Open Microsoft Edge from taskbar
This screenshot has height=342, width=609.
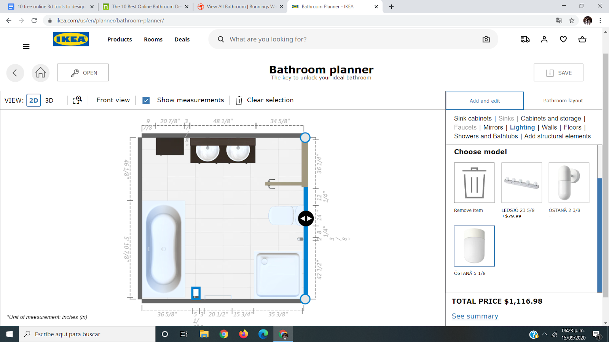263,334
